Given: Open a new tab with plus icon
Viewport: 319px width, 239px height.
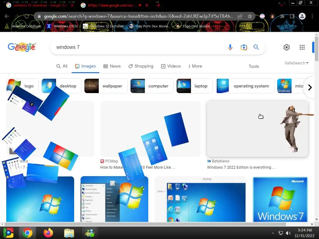Looking at the screenshot, I should click(x=159, y=5).
